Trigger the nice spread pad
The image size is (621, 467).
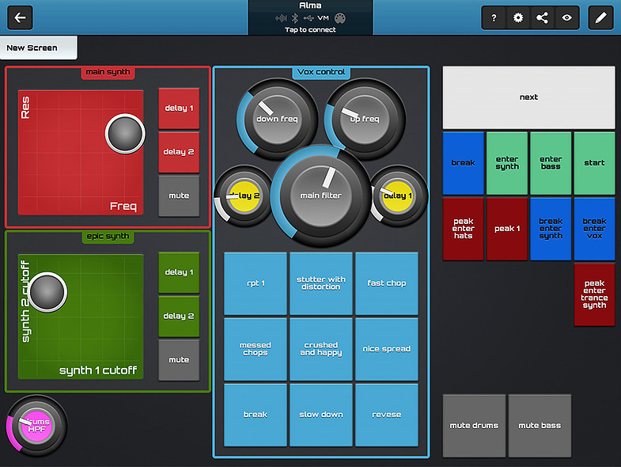click(387, 349)
